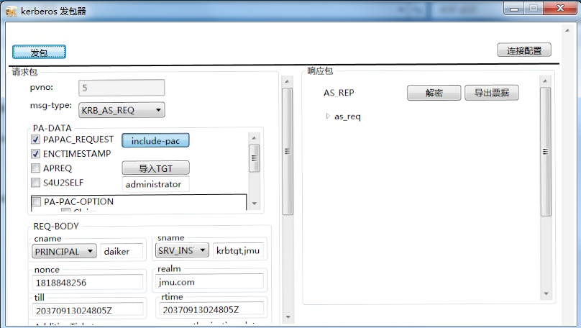Click the 导入TGT import button

155,168
